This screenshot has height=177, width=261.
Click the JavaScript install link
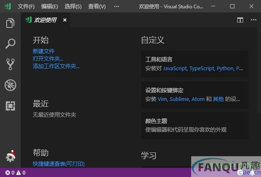(175, 69)
